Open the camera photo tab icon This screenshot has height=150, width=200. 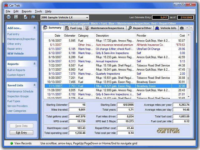pyautogui.click(x=182, y=28)
